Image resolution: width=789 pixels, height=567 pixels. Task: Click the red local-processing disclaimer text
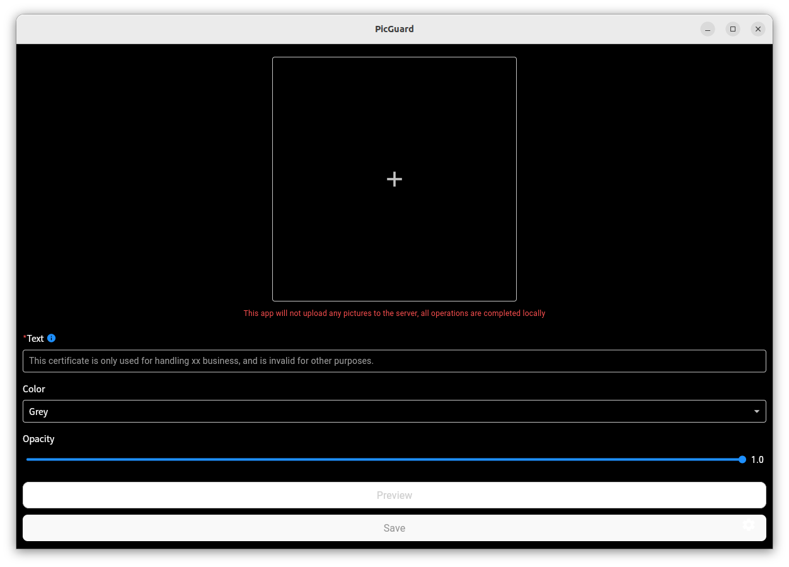point(394,313)
